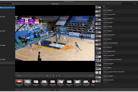Click Add Comment on the first clip
This screenshot has width=138, height=92.
(x=105, y=8)
